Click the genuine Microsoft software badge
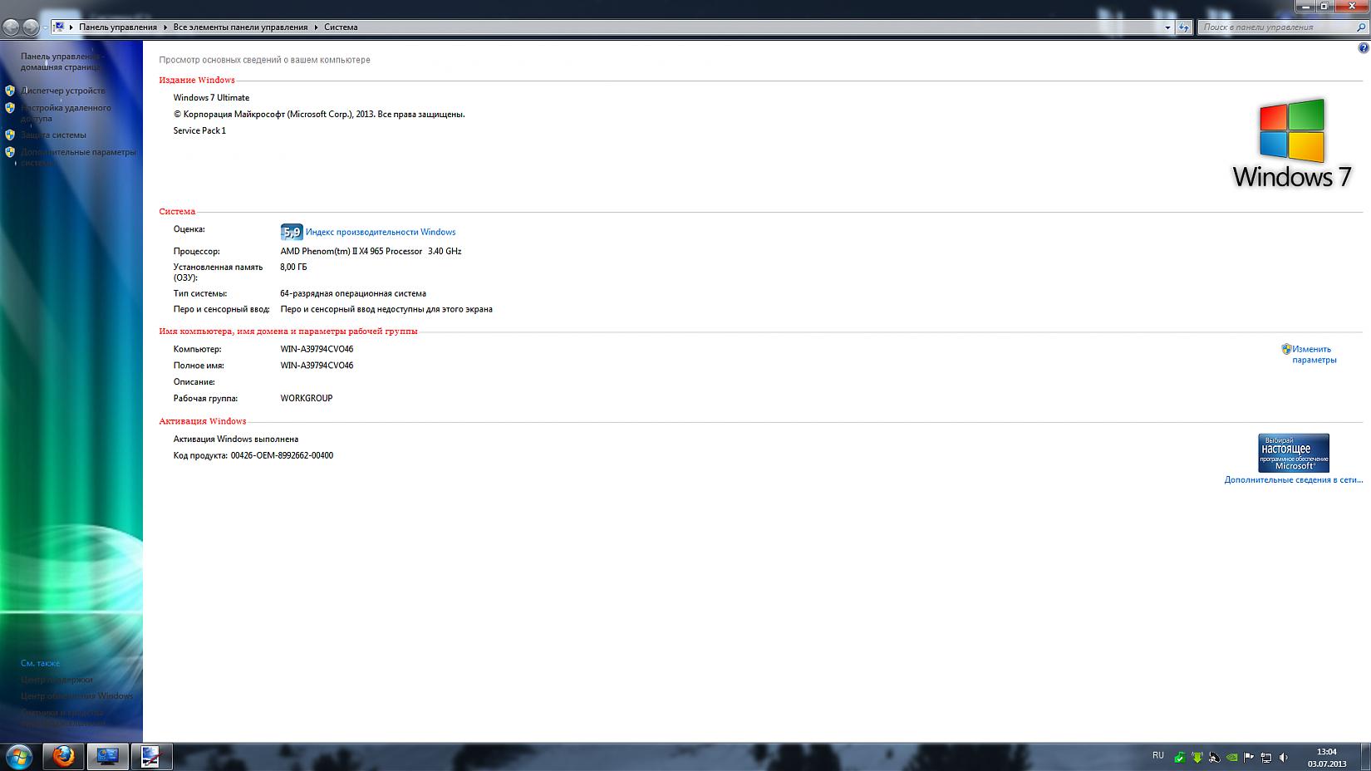Viewport: 1371px width, 771px height. point(1294,453)
